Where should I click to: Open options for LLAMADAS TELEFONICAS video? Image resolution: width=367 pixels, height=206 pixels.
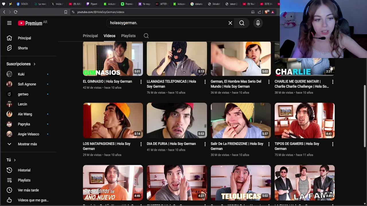point(205,82)
